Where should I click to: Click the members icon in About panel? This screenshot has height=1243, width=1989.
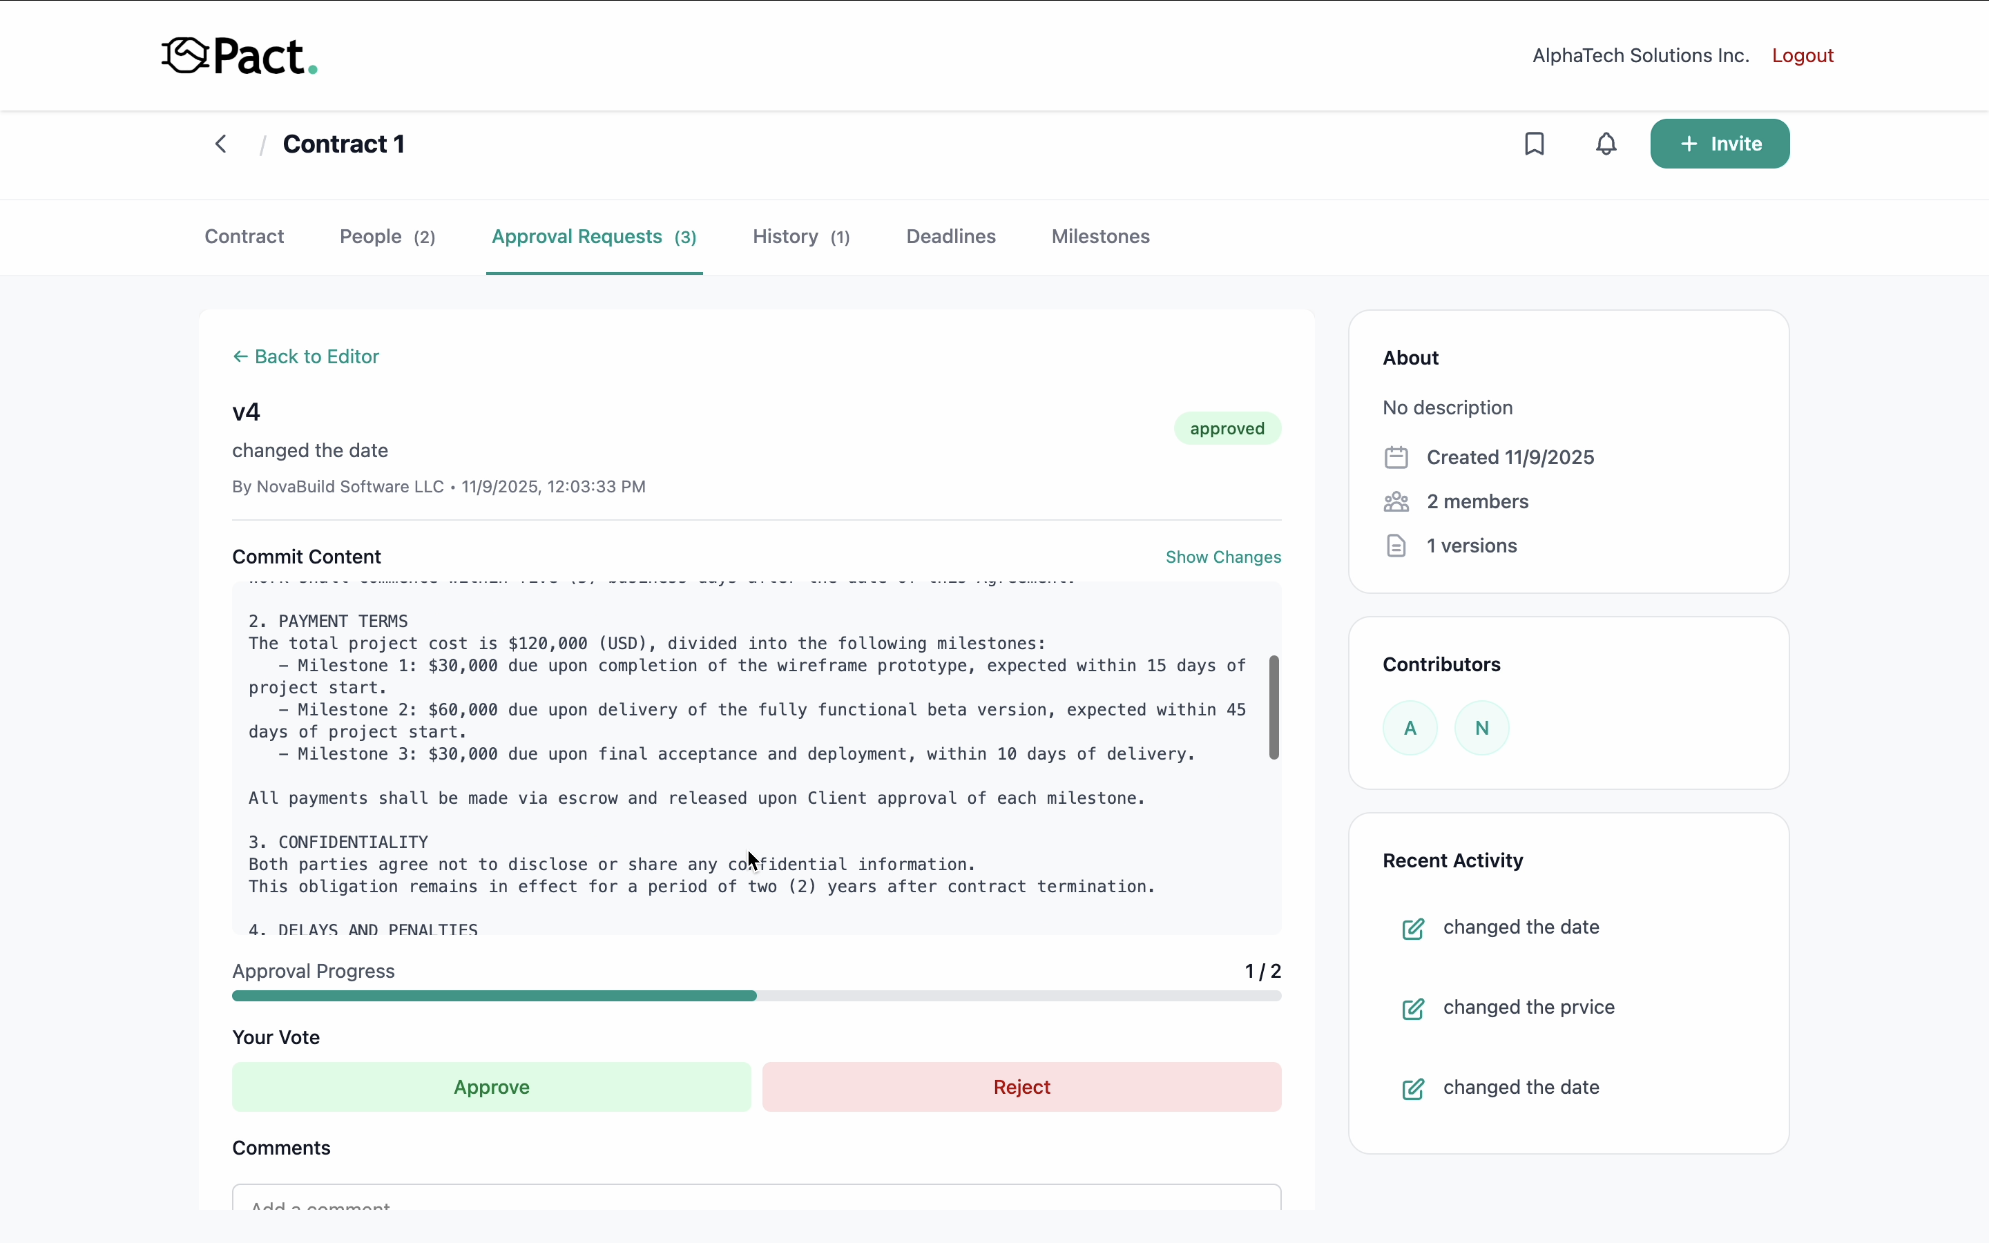pos(1396,501)
